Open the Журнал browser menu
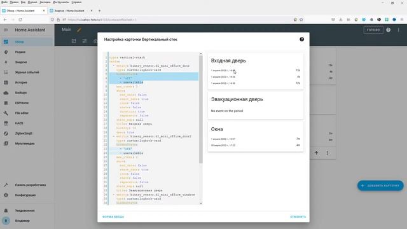This screenshot has width=407, height=229. point(32,2)
